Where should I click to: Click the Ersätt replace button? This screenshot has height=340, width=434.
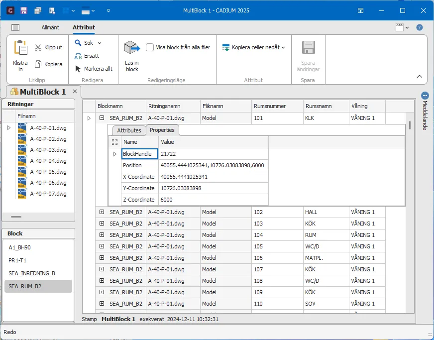(x=87, y=56)
